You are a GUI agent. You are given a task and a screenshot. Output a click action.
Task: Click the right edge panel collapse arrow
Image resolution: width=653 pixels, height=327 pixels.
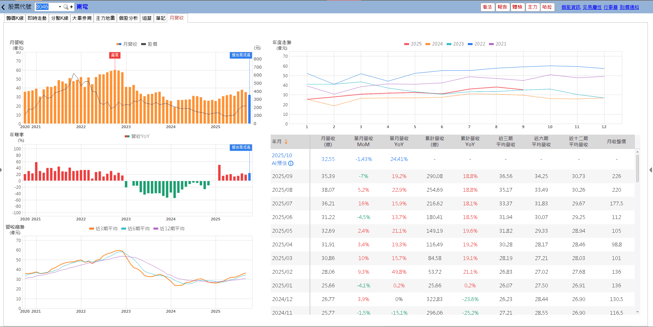651,170
